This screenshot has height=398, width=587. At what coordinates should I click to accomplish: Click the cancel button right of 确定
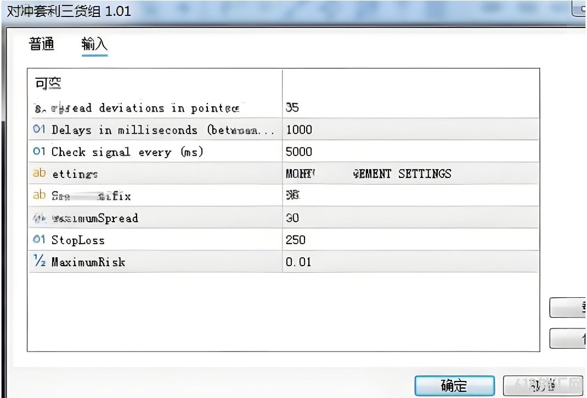543,385
